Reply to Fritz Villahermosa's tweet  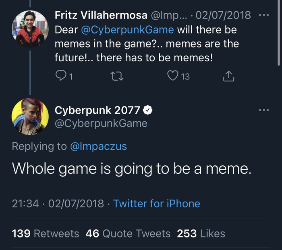coord(60,75)
